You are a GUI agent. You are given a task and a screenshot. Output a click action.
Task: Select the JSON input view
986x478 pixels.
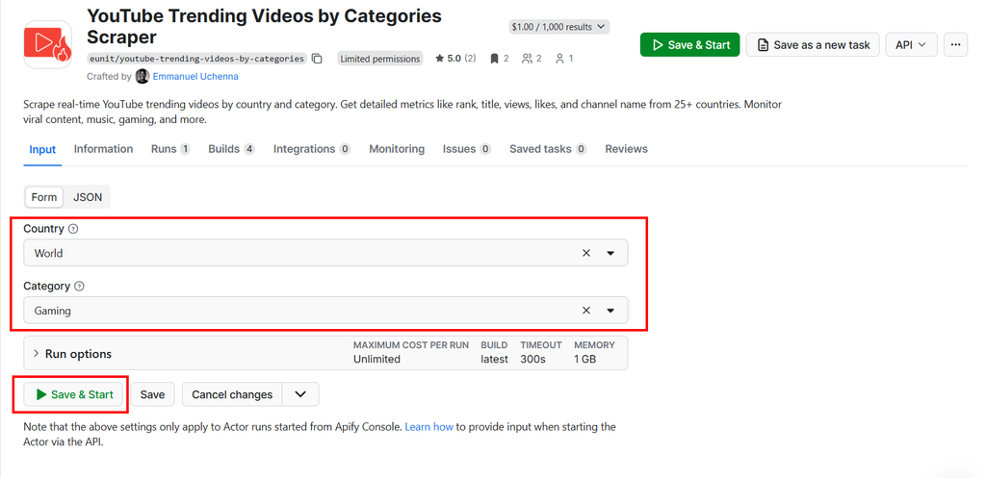click(88, 196)
